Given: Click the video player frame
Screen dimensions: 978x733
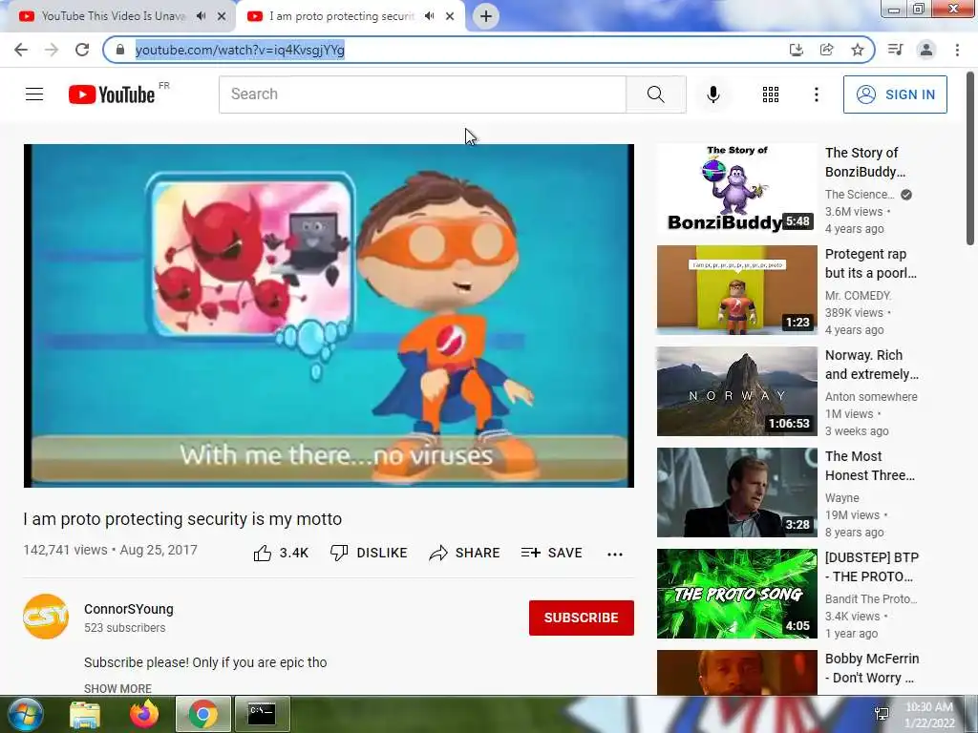Looking at the screenshot, I should pyautogui.click(x=329, y=316).
